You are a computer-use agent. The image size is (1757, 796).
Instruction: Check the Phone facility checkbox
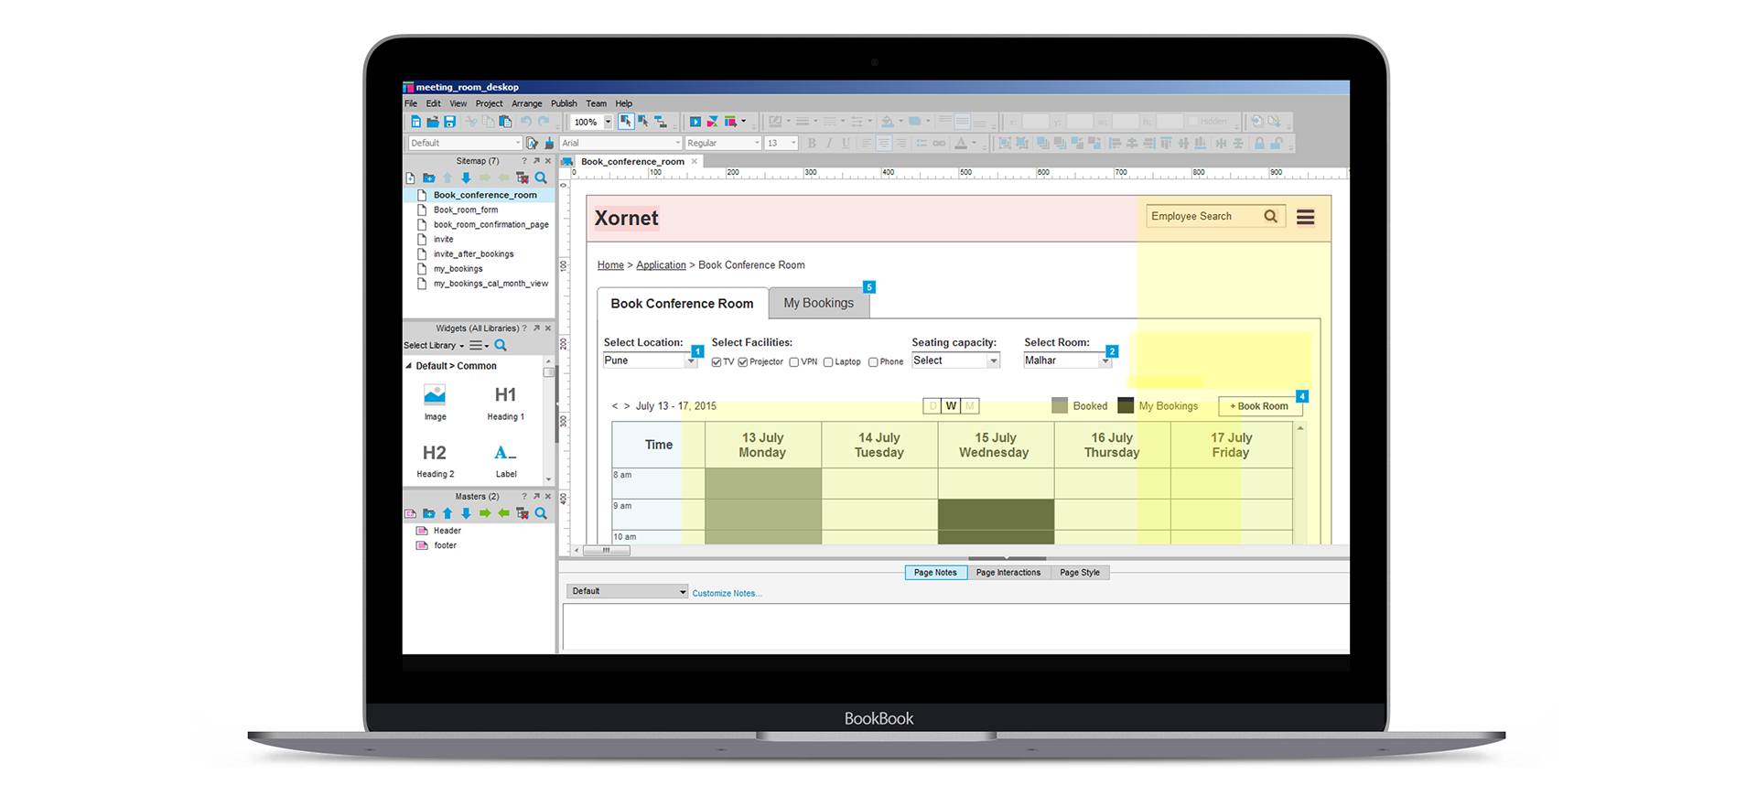[x=873, y=362]
